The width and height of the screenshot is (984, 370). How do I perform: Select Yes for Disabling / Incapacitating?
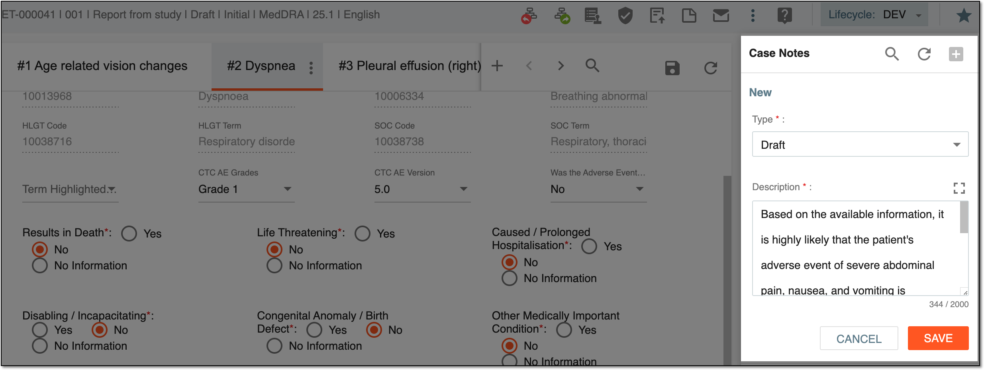(40, 330)
